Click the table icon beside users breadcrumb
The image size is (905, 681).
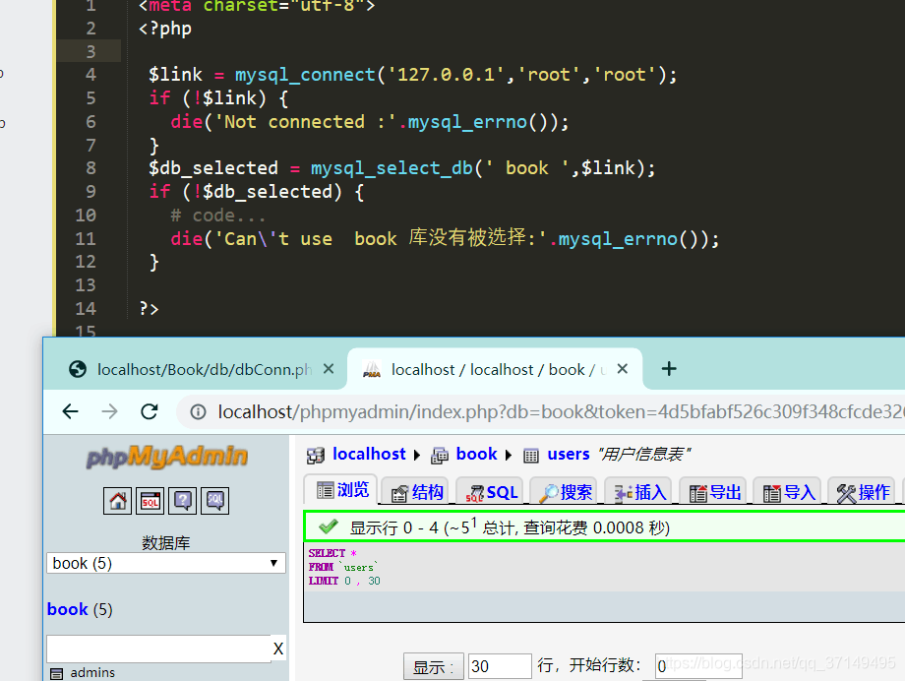pos(531,456)
